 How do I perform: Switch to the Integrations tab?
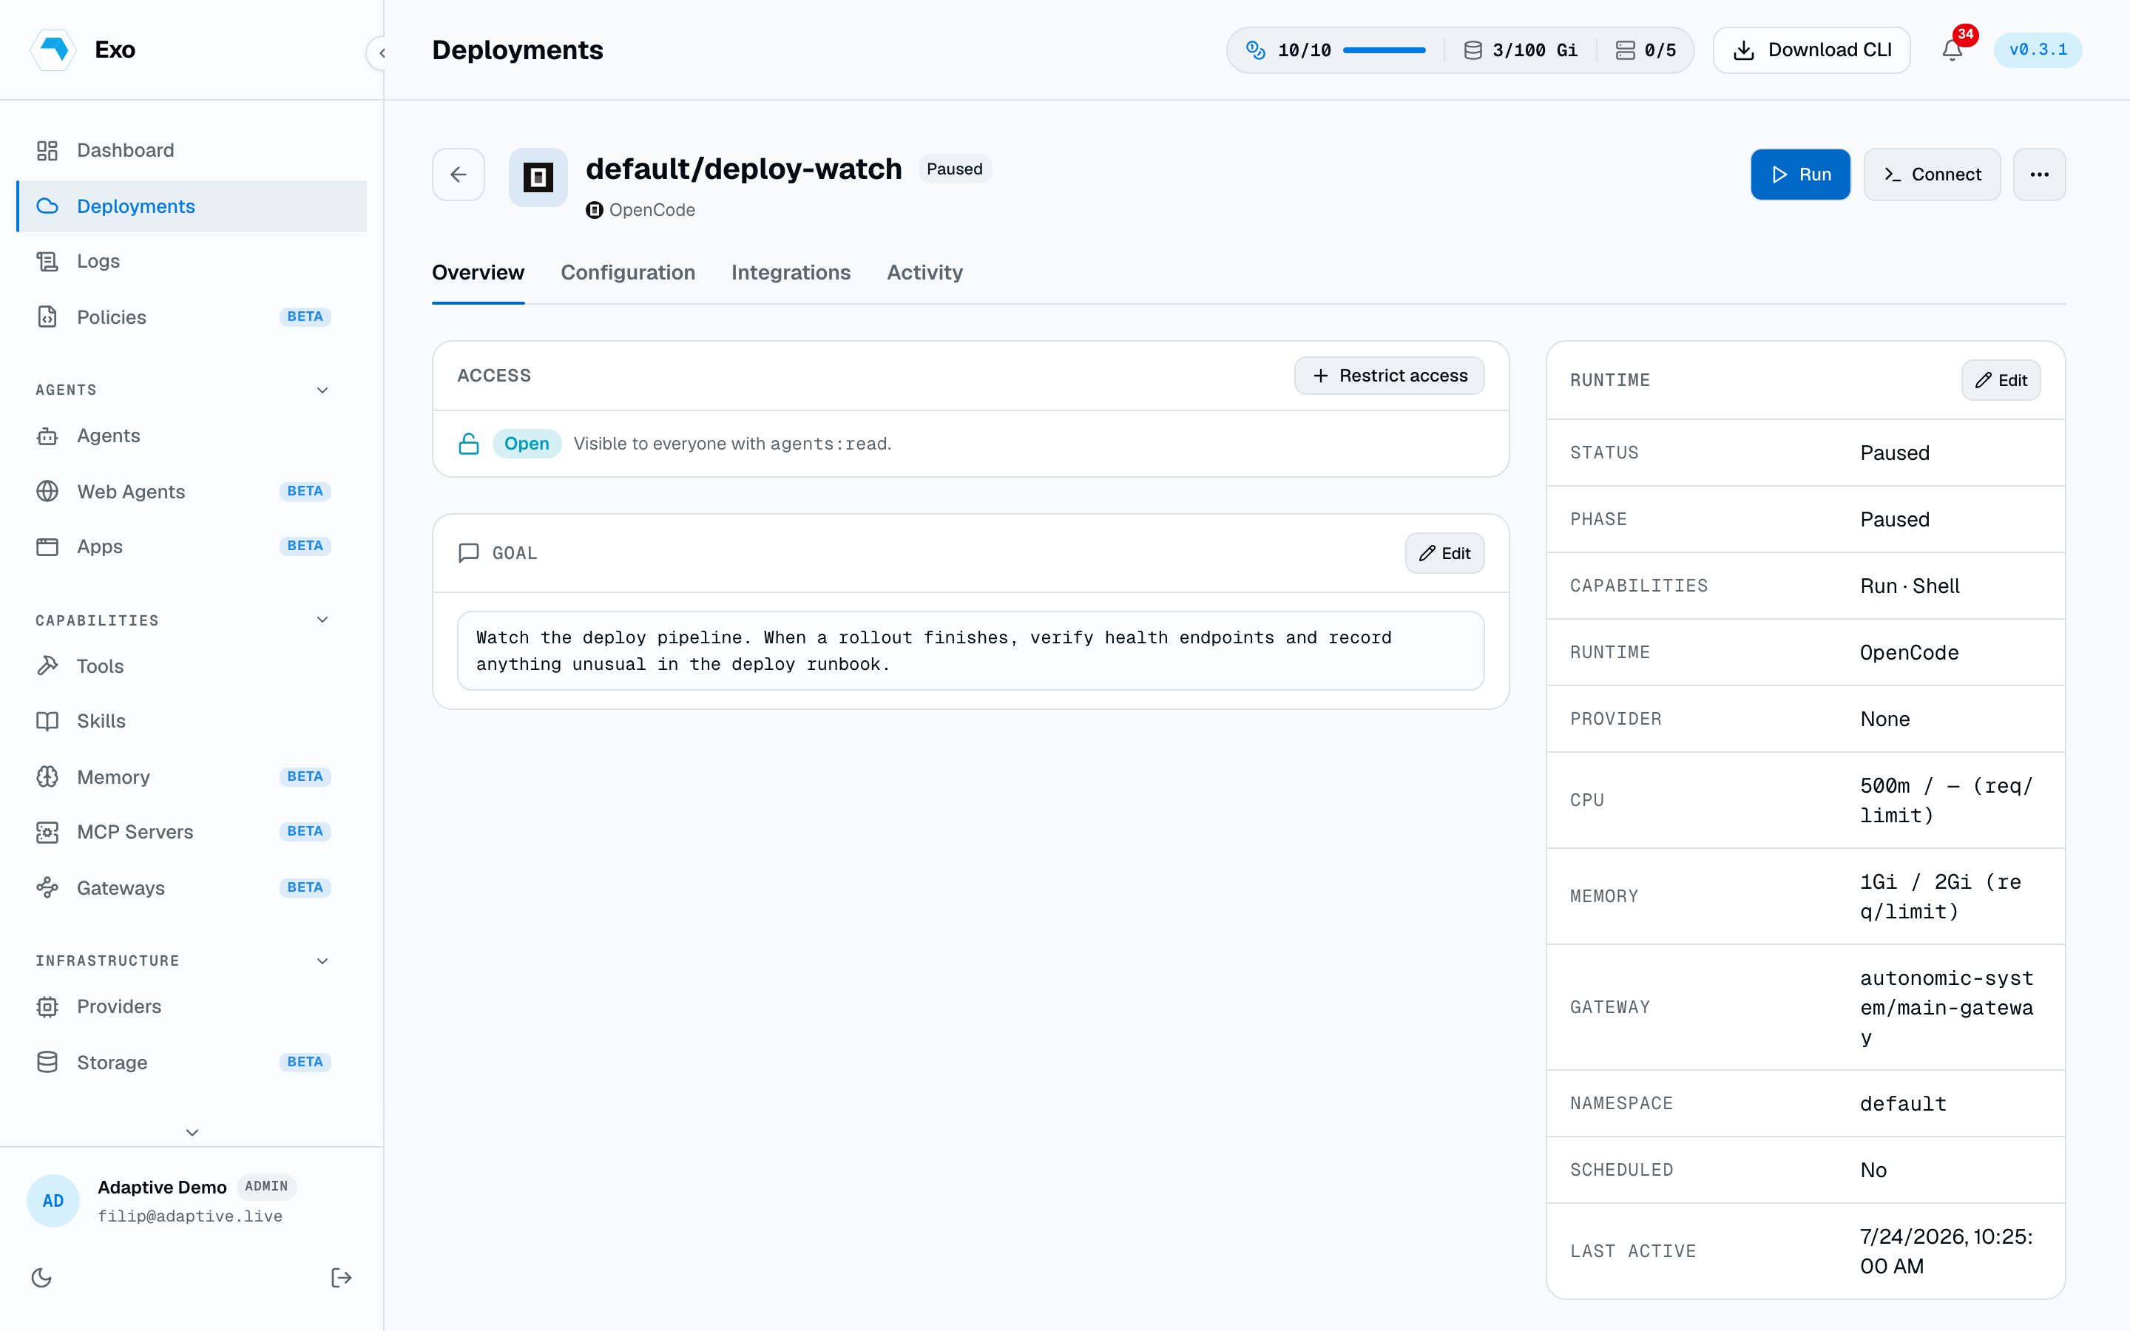(791, 273)
